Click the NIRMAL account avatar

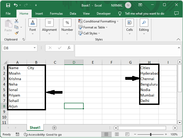point(128,5)
